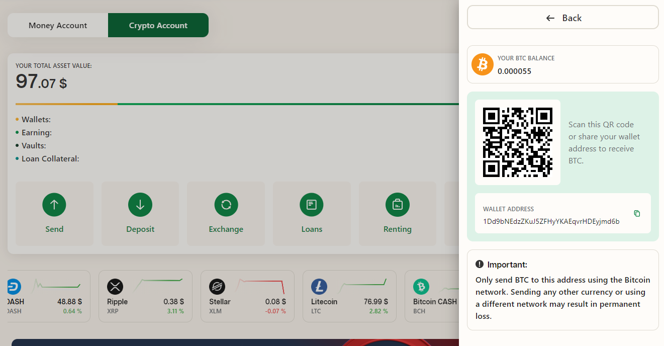Select the Bitcoin Cash BCH coin icon
This screenshot has height=346, width=664.
(421, 287)
